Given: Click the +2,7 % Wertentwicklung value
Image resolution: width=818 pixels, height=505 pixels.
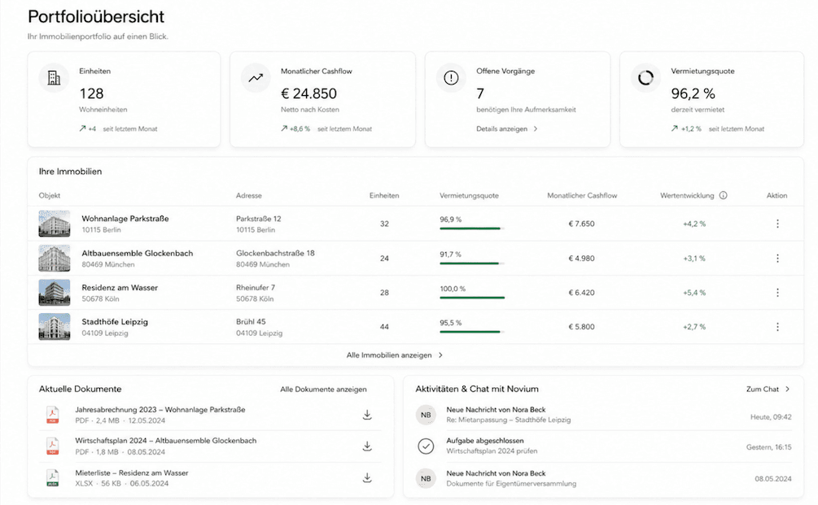Looking at the screenshot, I should pos(694,327).
